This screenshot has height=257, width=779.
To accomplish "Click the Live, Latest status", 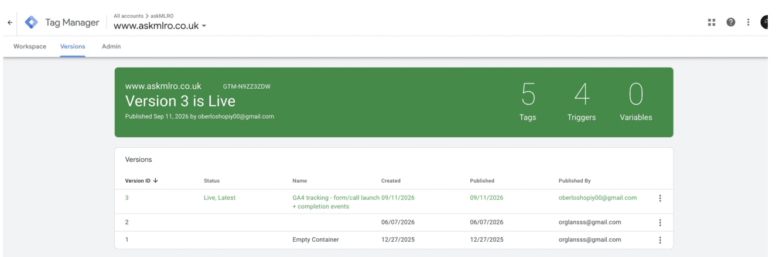I will (219, 198).
